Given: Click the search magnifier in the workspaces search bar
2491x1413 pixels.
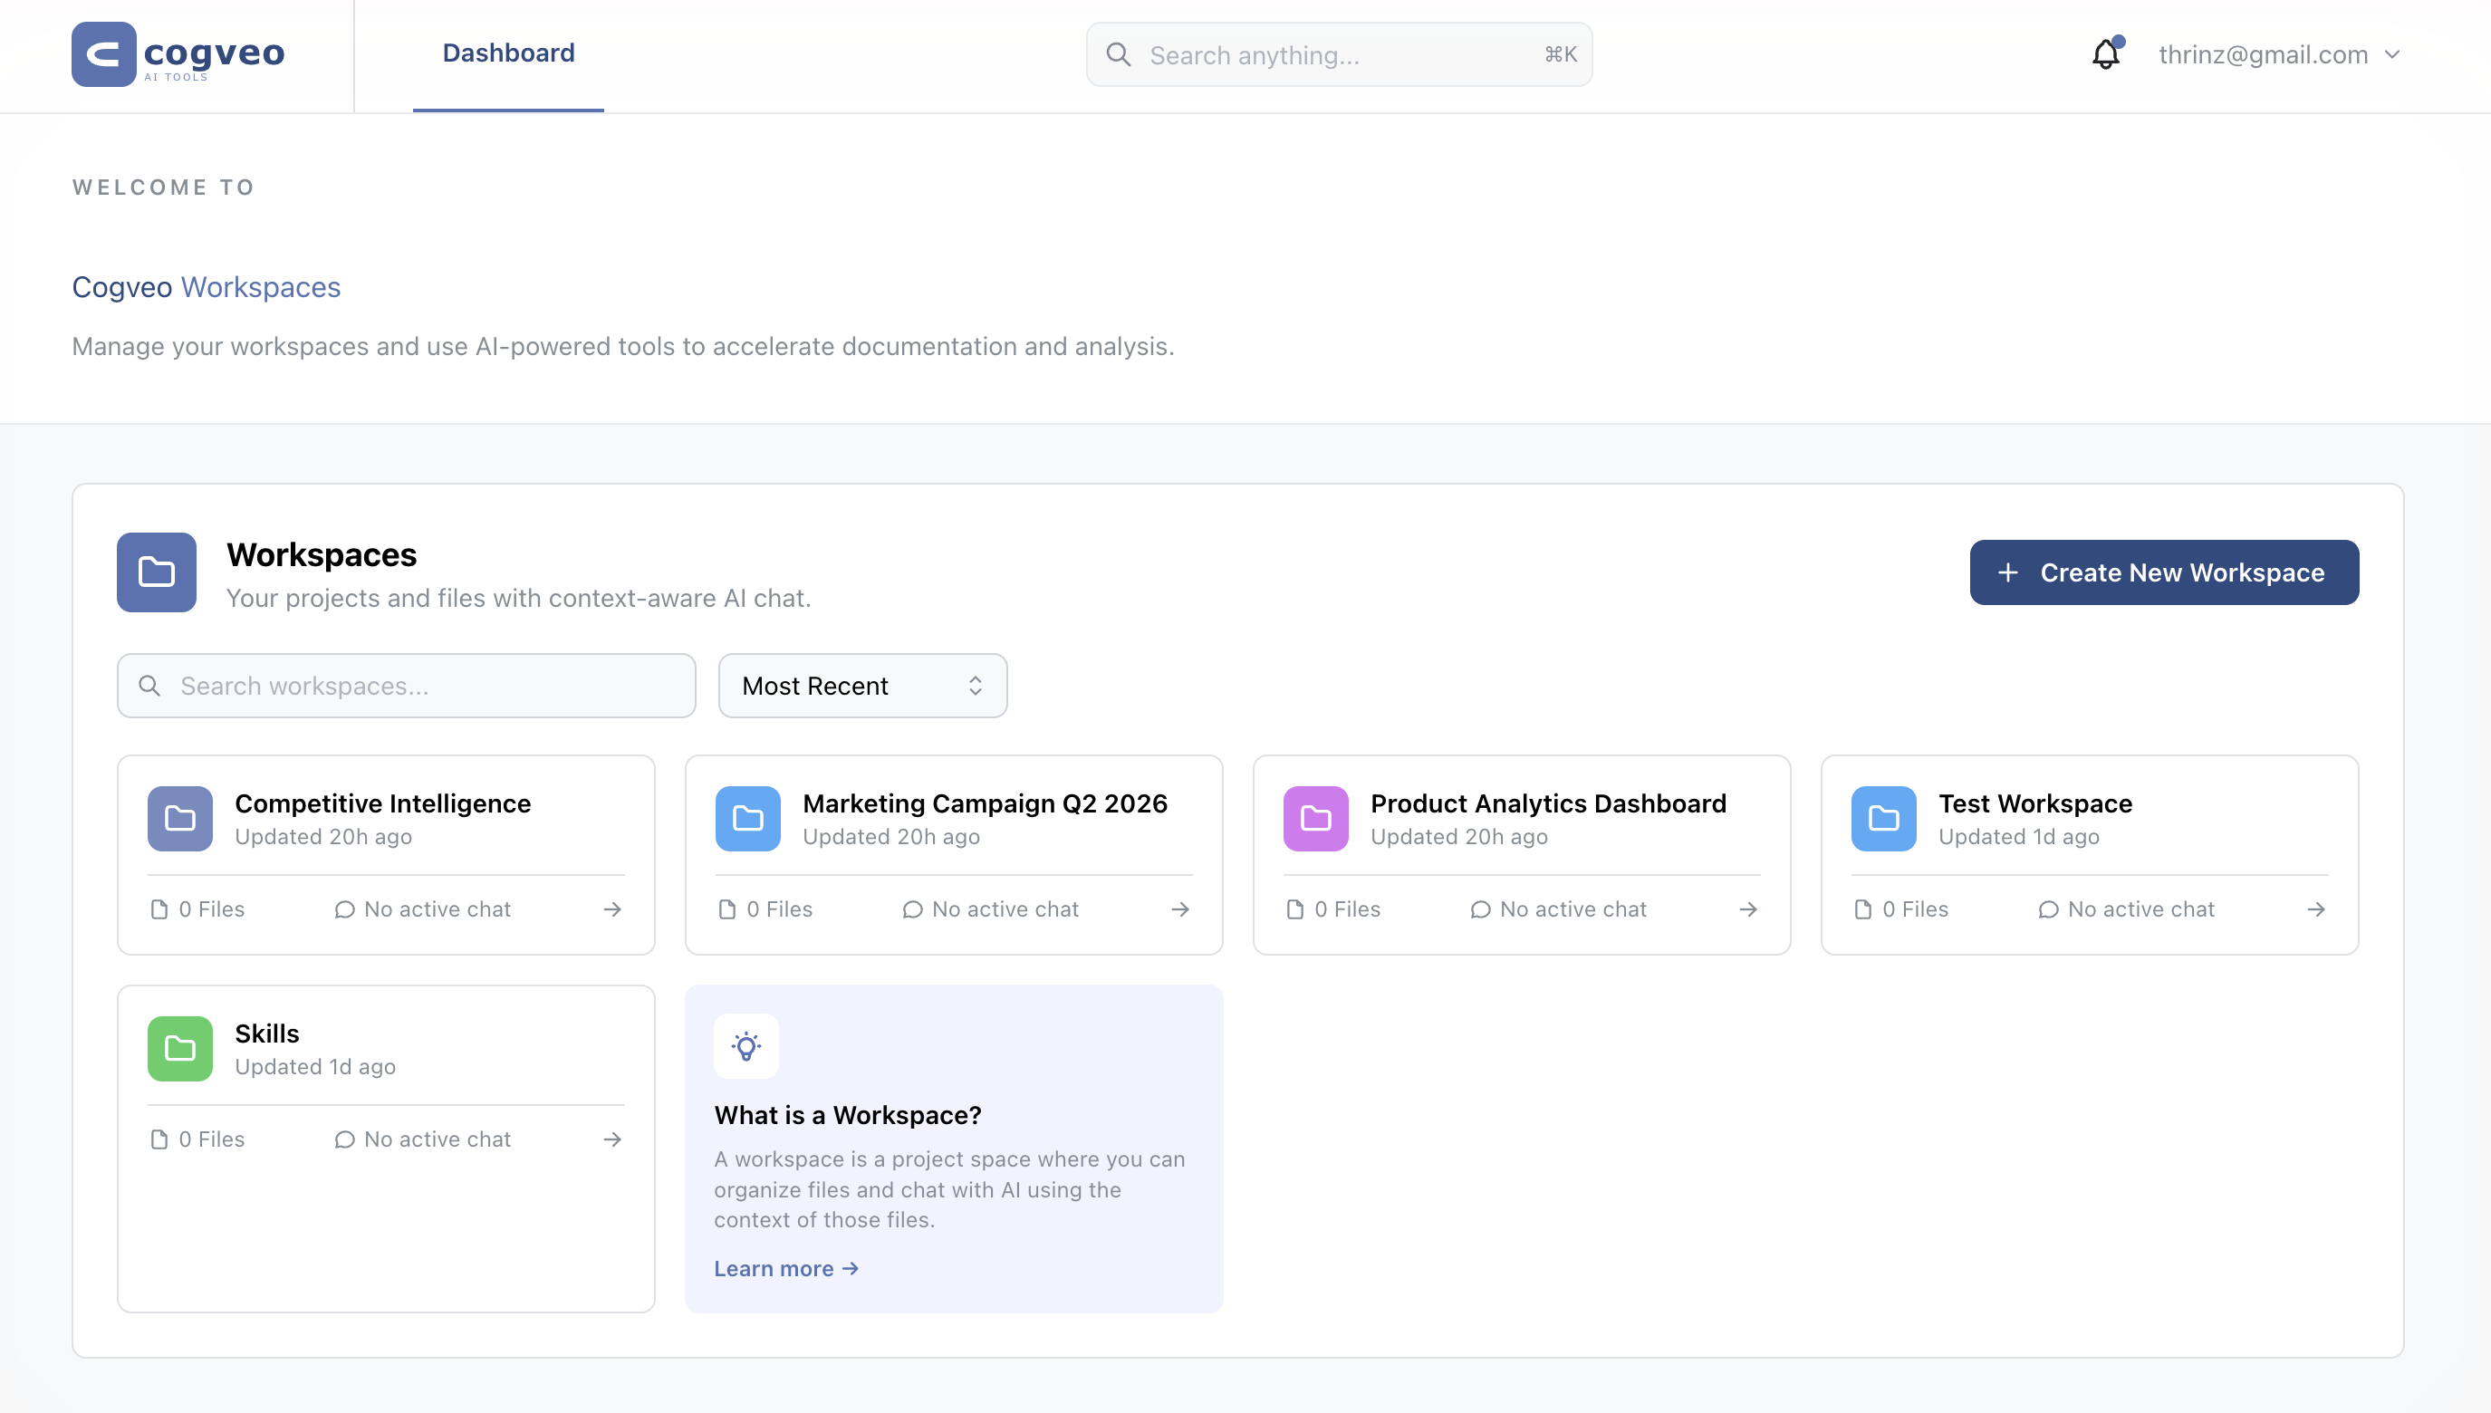Looking at the screenshot, I should coord(149,685).
